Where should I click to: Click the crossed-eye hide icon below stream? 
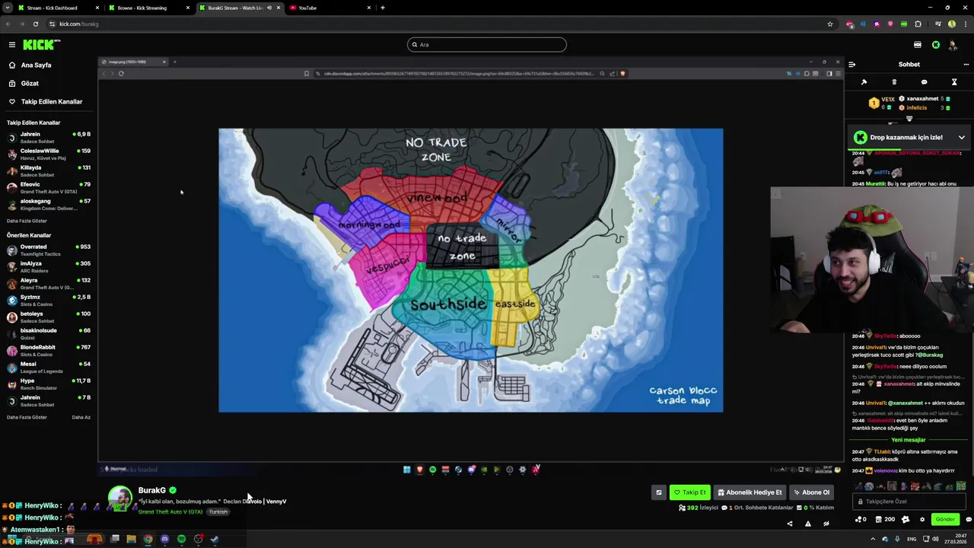[x=826, y=524]
